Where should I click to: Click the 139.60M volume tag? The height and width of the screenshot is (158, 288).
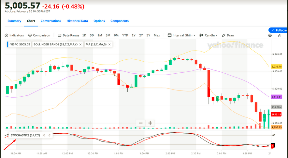coord(277,107)
